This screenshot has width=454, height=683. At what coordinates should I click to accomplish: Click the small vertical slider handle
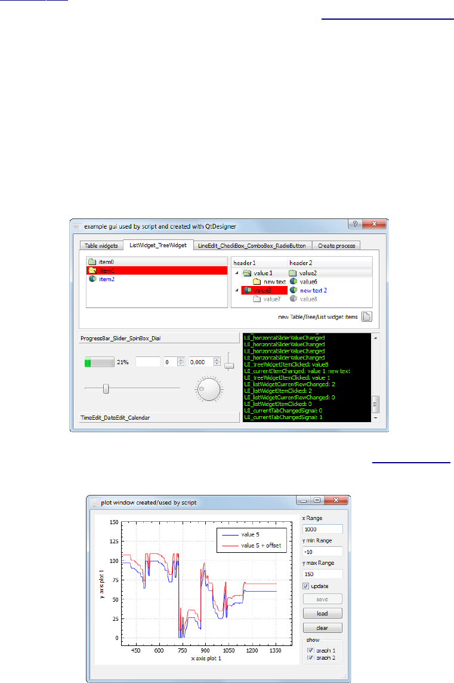click(x=230, y=366)
